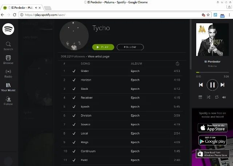
Task: Click the Tycho playlist title
Action: pos(101,28)
